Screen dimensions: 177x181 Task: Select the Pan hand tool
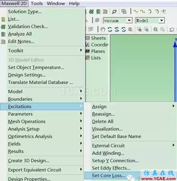point(103,30)
